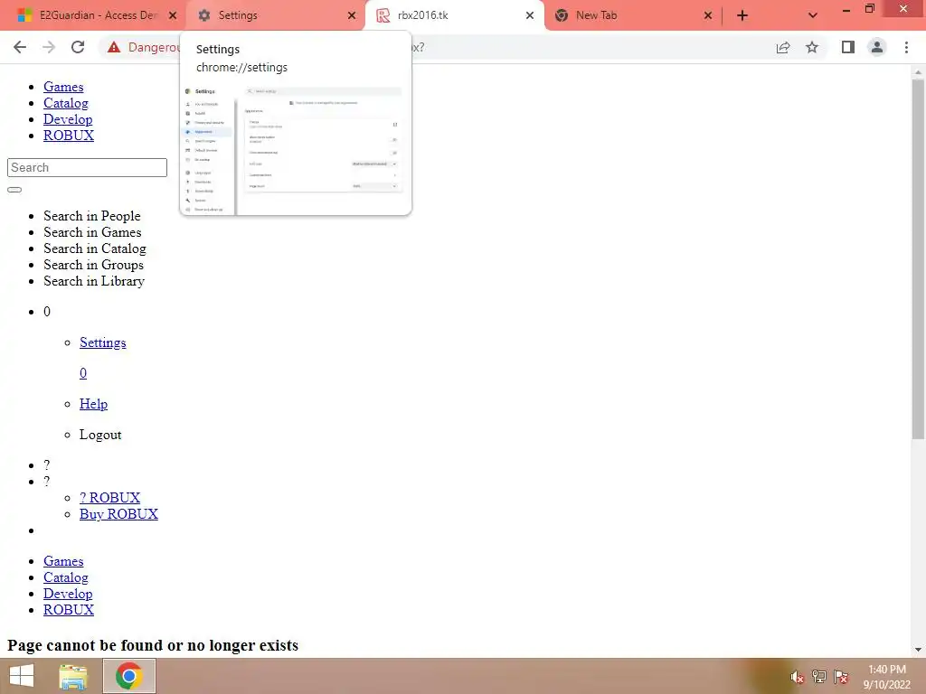Screen dimensions: 926x694
Task: Open a new tab with plus button
Action: coord(742,15)
